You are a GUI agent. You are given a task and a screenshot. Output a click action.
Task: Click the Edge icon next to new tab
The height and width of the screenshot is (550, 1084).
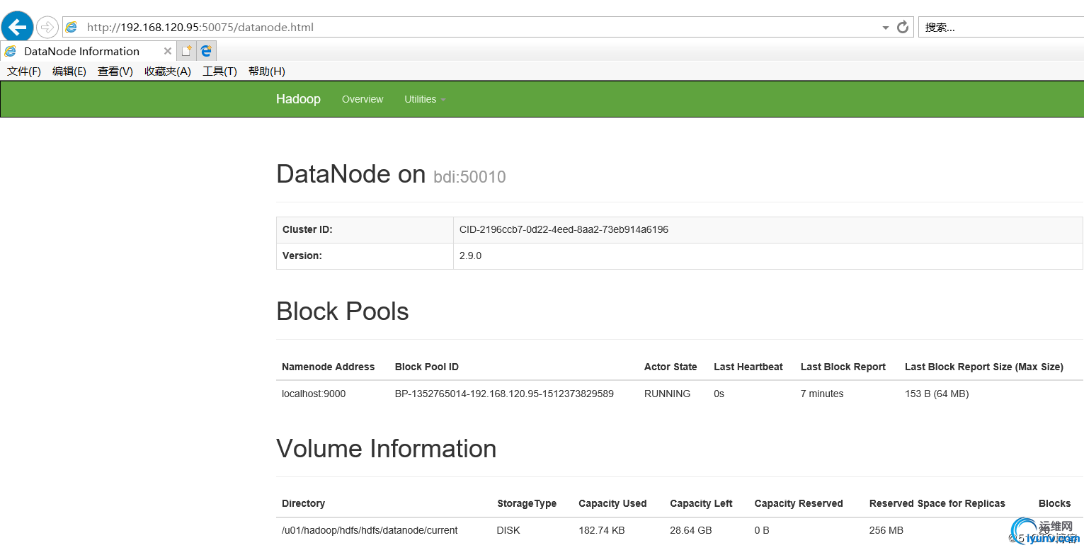click(x=206, y=51)
